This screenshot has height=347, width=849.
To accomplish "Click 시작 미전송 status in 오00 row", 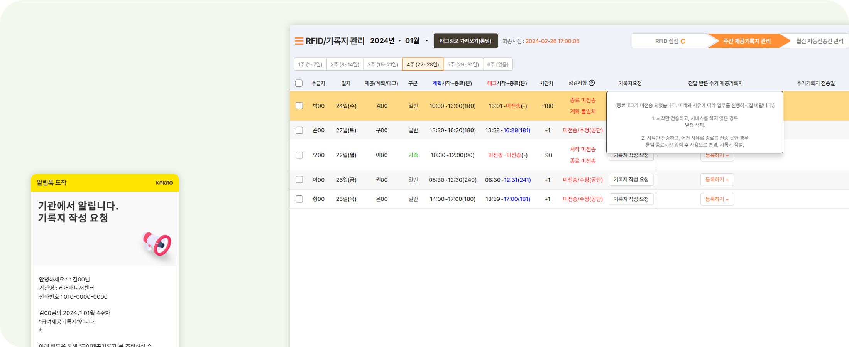I will click(x=583, y=149).
